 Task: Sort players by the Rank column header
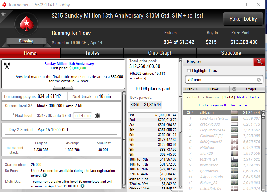click(x=191, y=89)
